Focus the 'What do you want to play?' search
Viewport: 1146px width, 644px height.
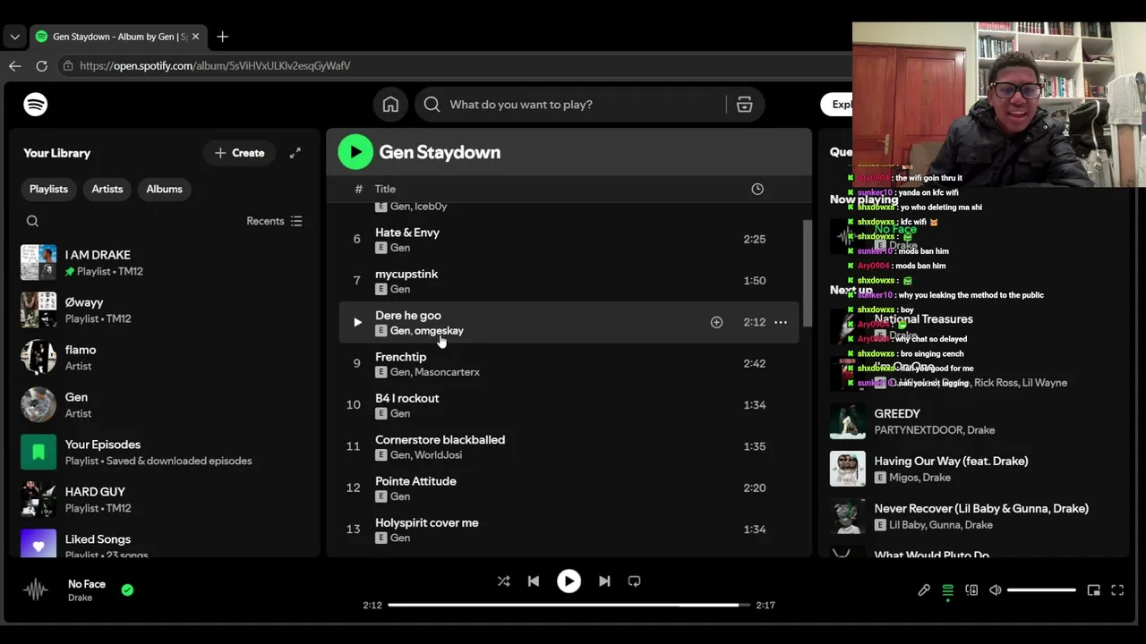point(520,105)
